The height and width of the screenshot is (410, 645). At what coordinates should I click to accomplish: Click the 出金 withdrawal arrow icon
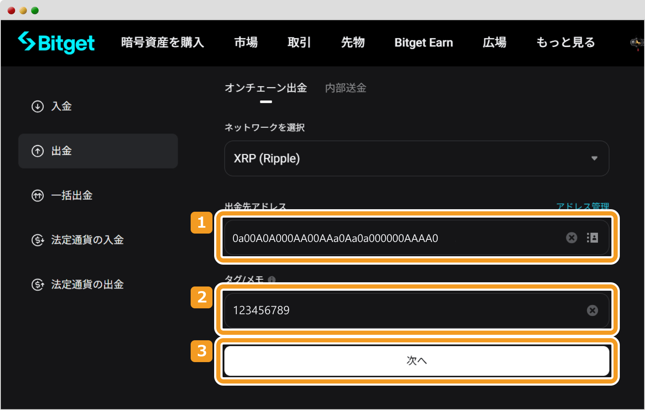click(x=37, y=151)
